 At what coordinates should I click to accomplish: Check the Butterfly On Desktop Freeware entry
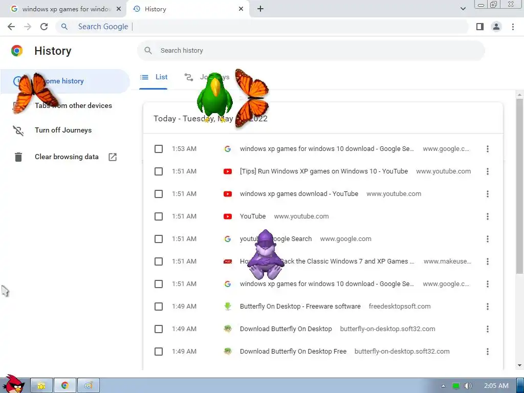[x=159, y=307]
